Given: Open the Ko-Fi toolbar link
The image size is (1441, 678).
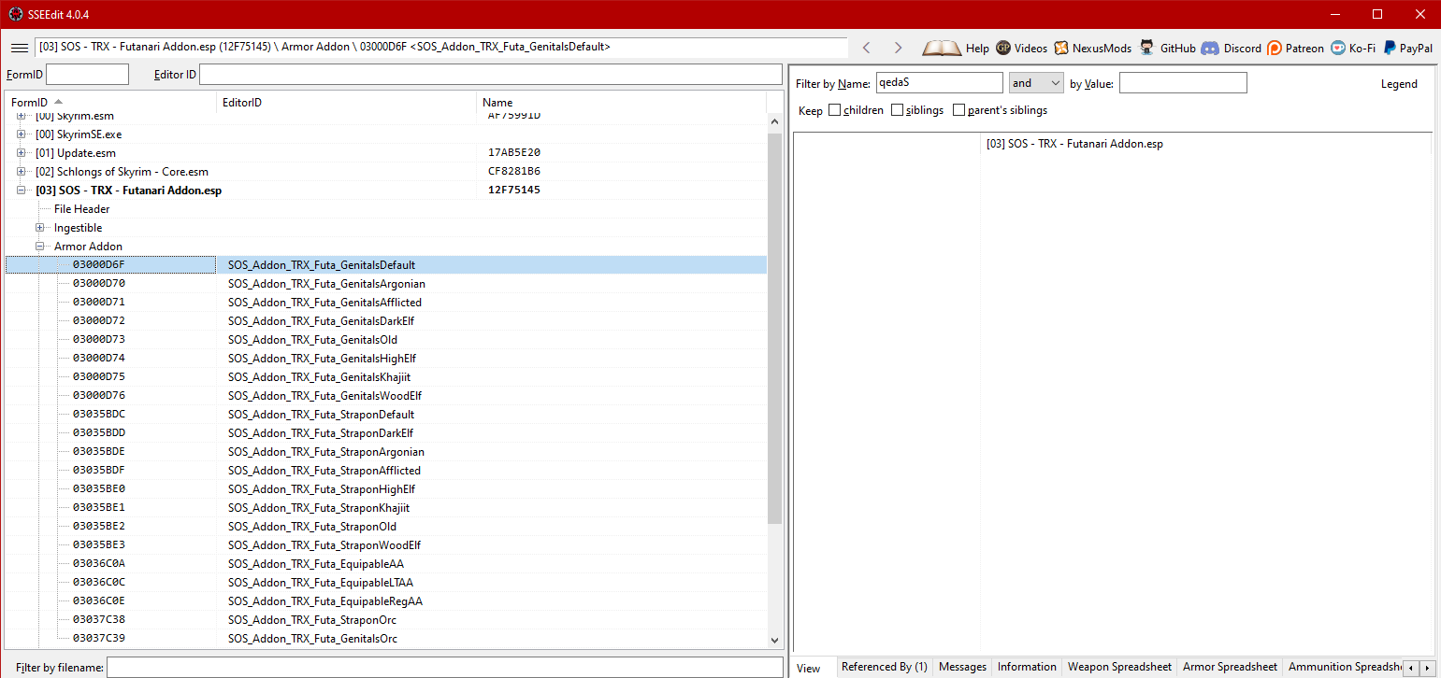Looking at the screenshot, I should [x=1353, y=48].
